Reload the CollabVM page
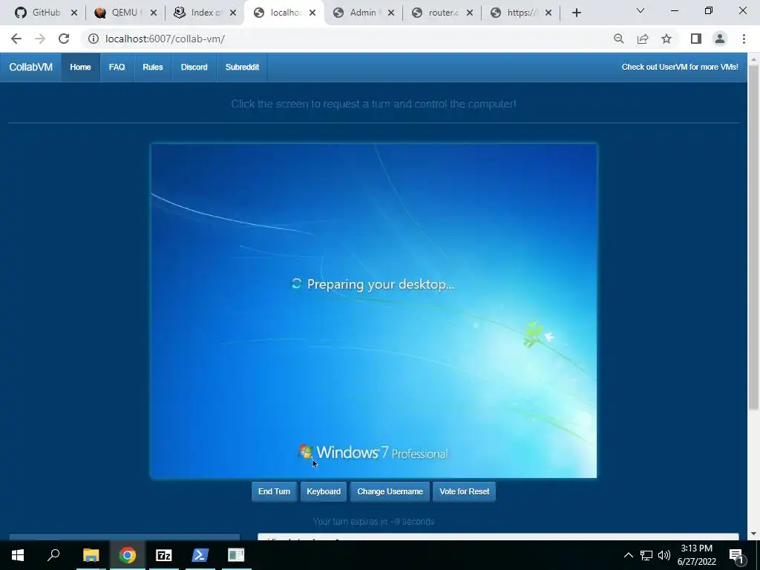The image size is (760, 570). [64, 39]
